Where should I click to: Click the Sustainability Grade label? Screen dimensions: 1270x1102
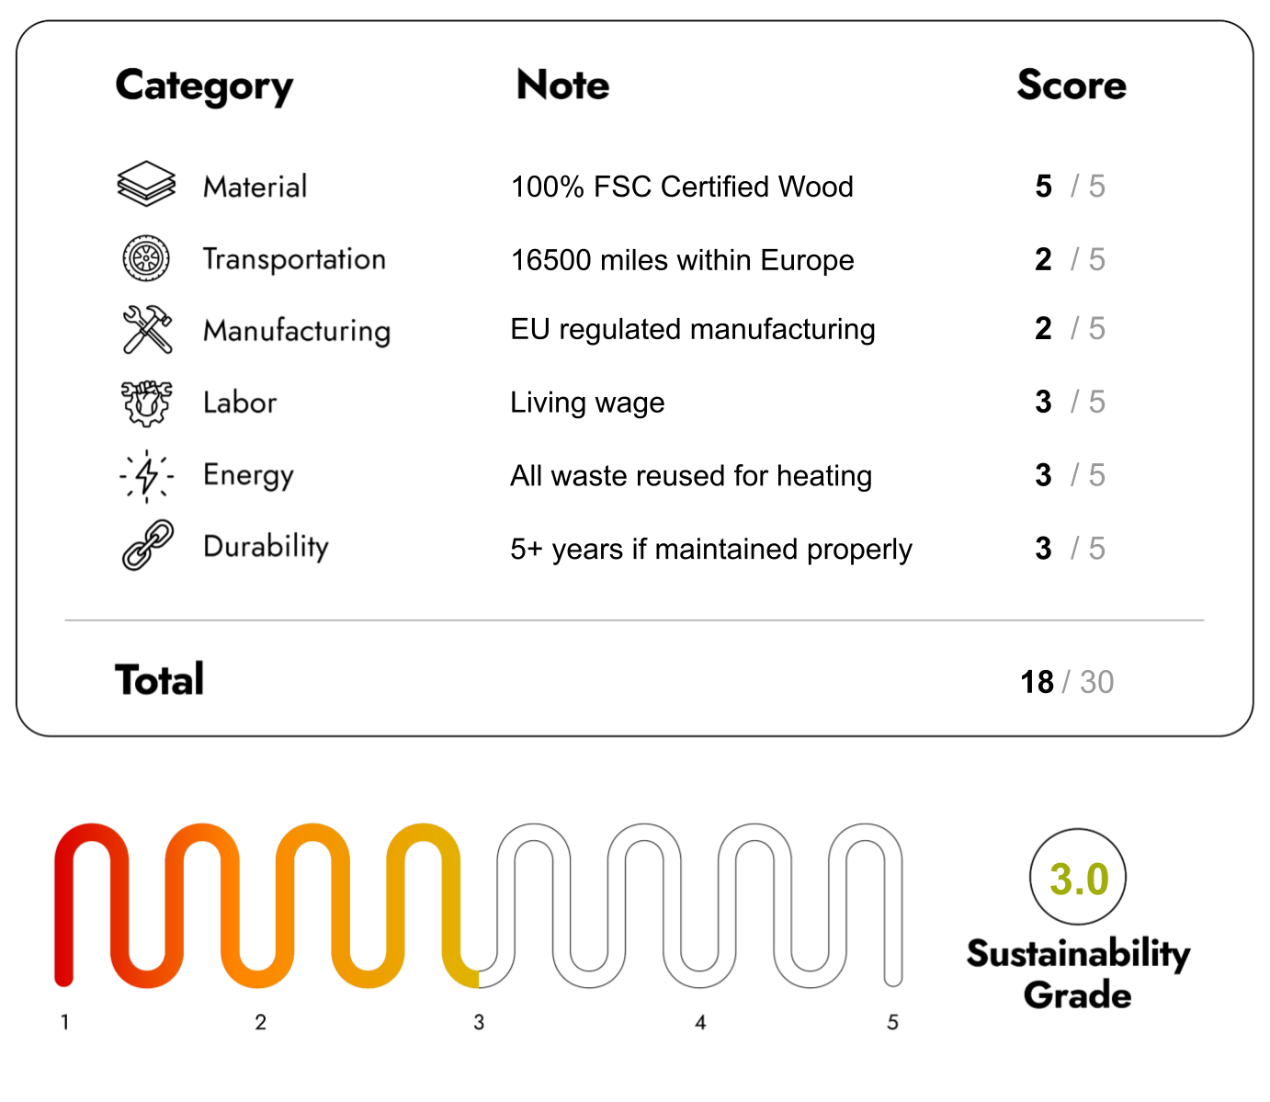point(1077,974)
